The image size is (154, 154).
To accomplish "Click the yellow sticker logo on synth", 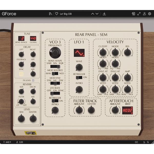I will pos(31,133).
